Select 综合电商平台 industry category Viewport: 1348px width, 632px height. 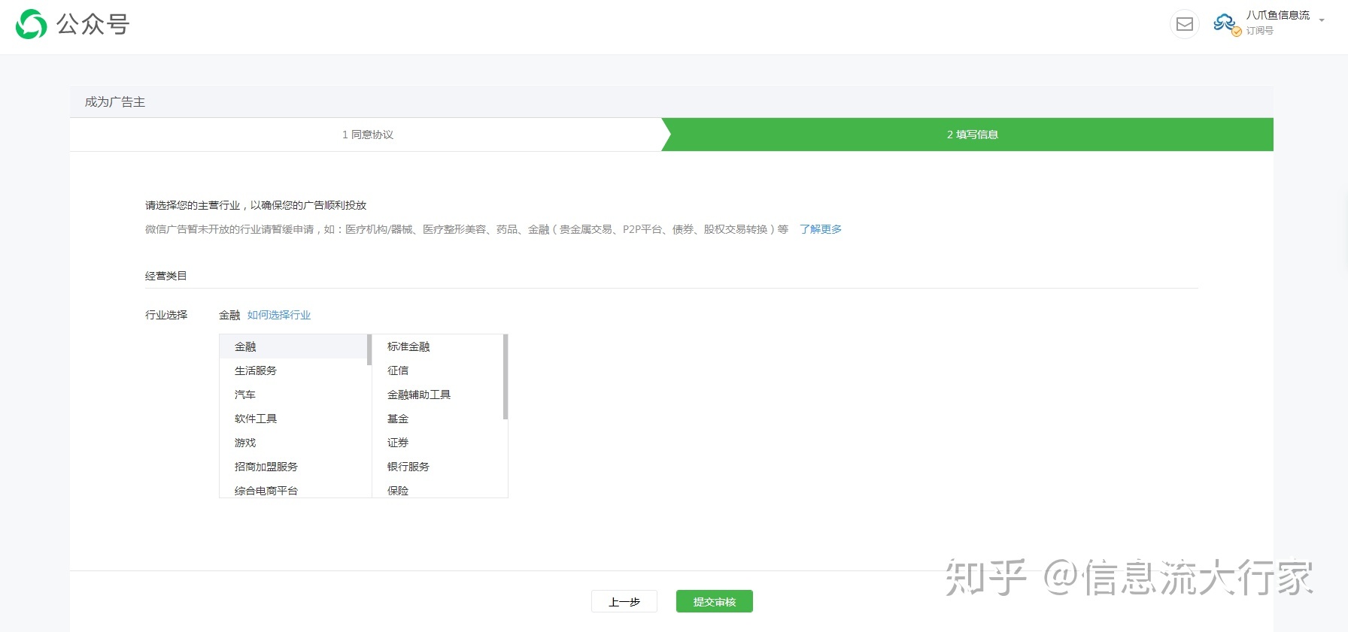point(293,489)
